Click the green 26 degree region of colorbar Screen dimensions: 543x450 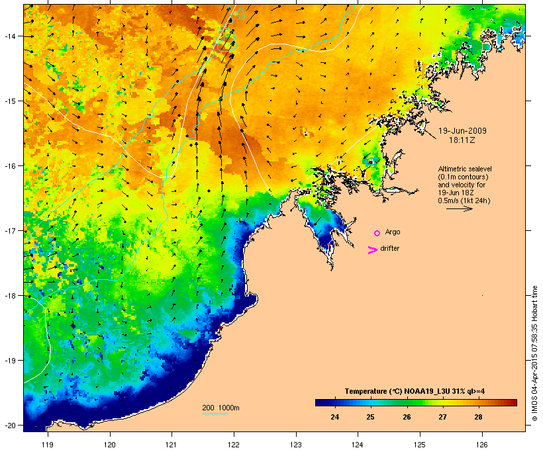407,402
